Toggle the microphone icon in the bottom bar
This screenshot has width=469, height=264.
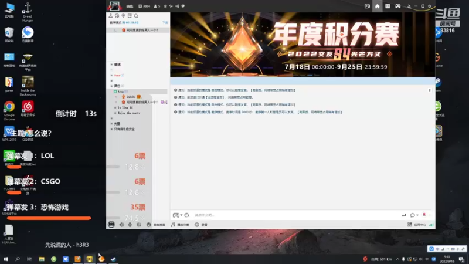coord(130,225)
